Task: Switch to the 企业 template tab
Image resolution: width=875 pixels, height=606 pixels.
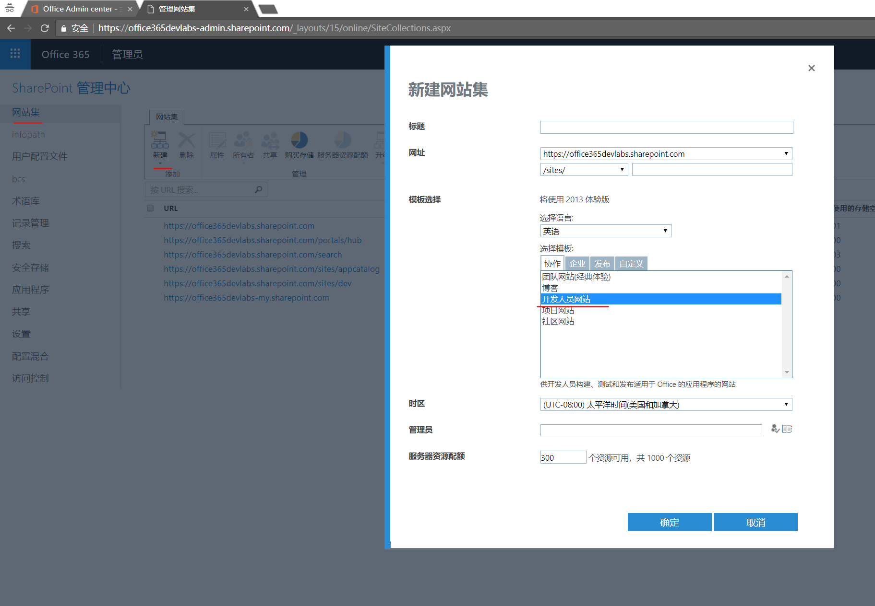Action: pos(577,263)
